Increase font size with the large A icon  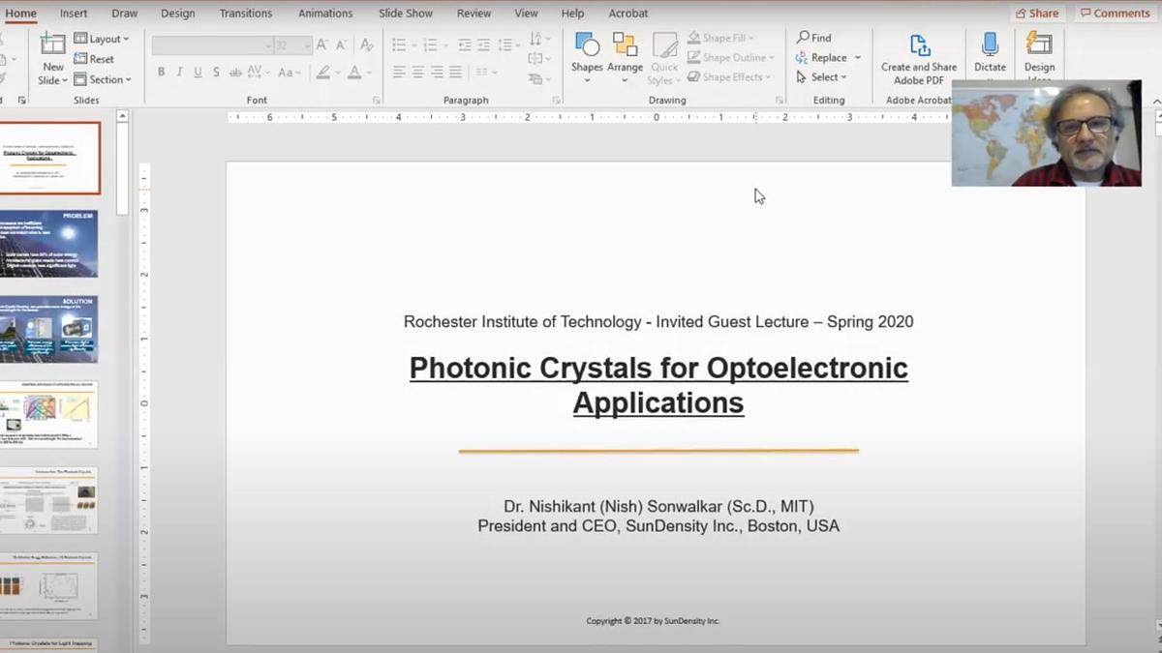tap(323, 45)
